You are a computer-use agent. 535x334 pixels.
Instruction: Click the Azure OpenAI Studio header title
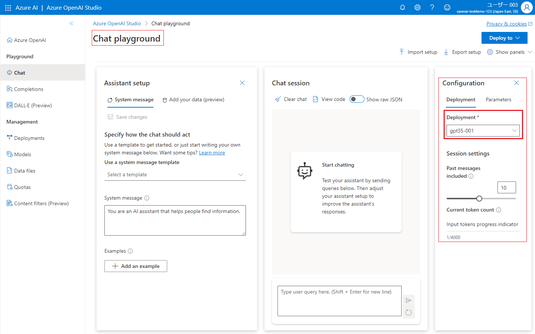tap(74, 7)
